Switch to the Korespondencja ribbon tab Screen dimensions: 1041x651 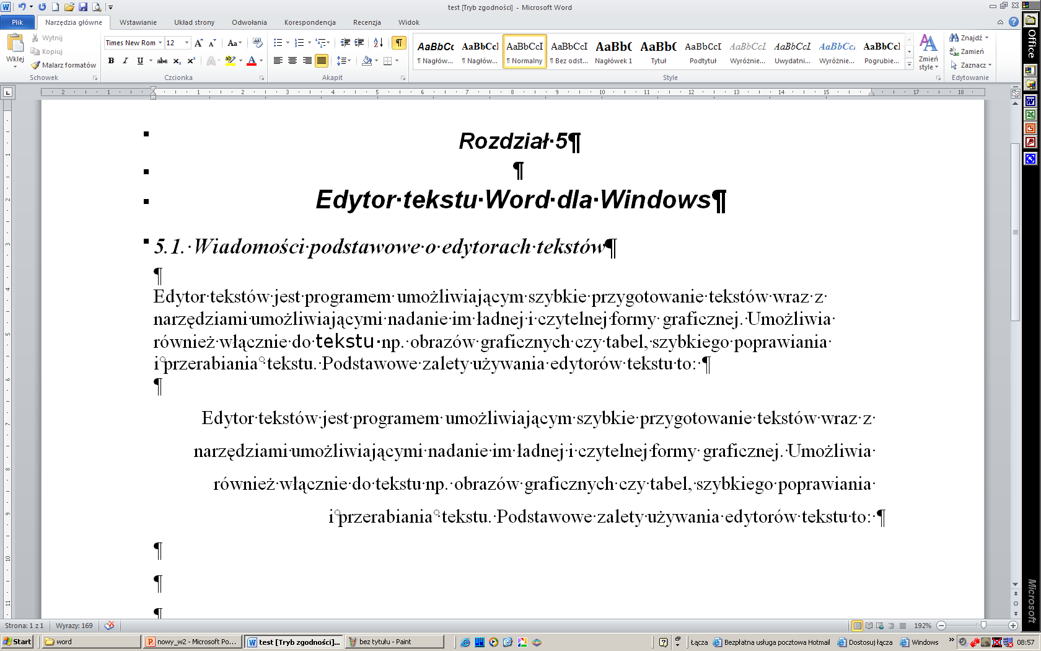[310, 22]
